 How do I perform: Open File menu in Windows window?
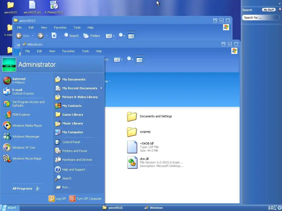28,51
